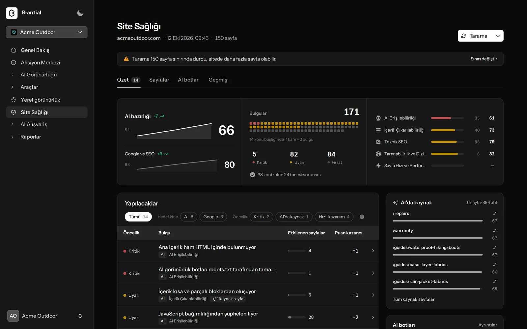
Task: Click the Aksiyon Merkezi check-circle icon
Action: tap(14, 63)
